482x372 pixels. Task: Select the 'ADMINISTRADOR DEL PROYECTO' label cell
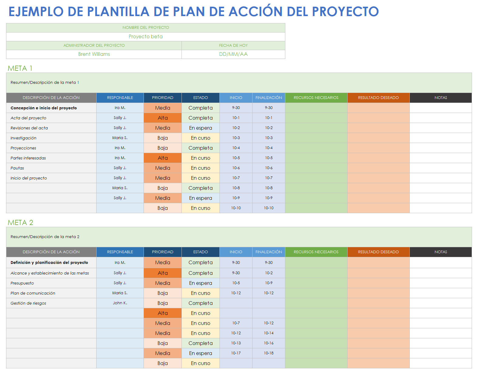point(94,46)
